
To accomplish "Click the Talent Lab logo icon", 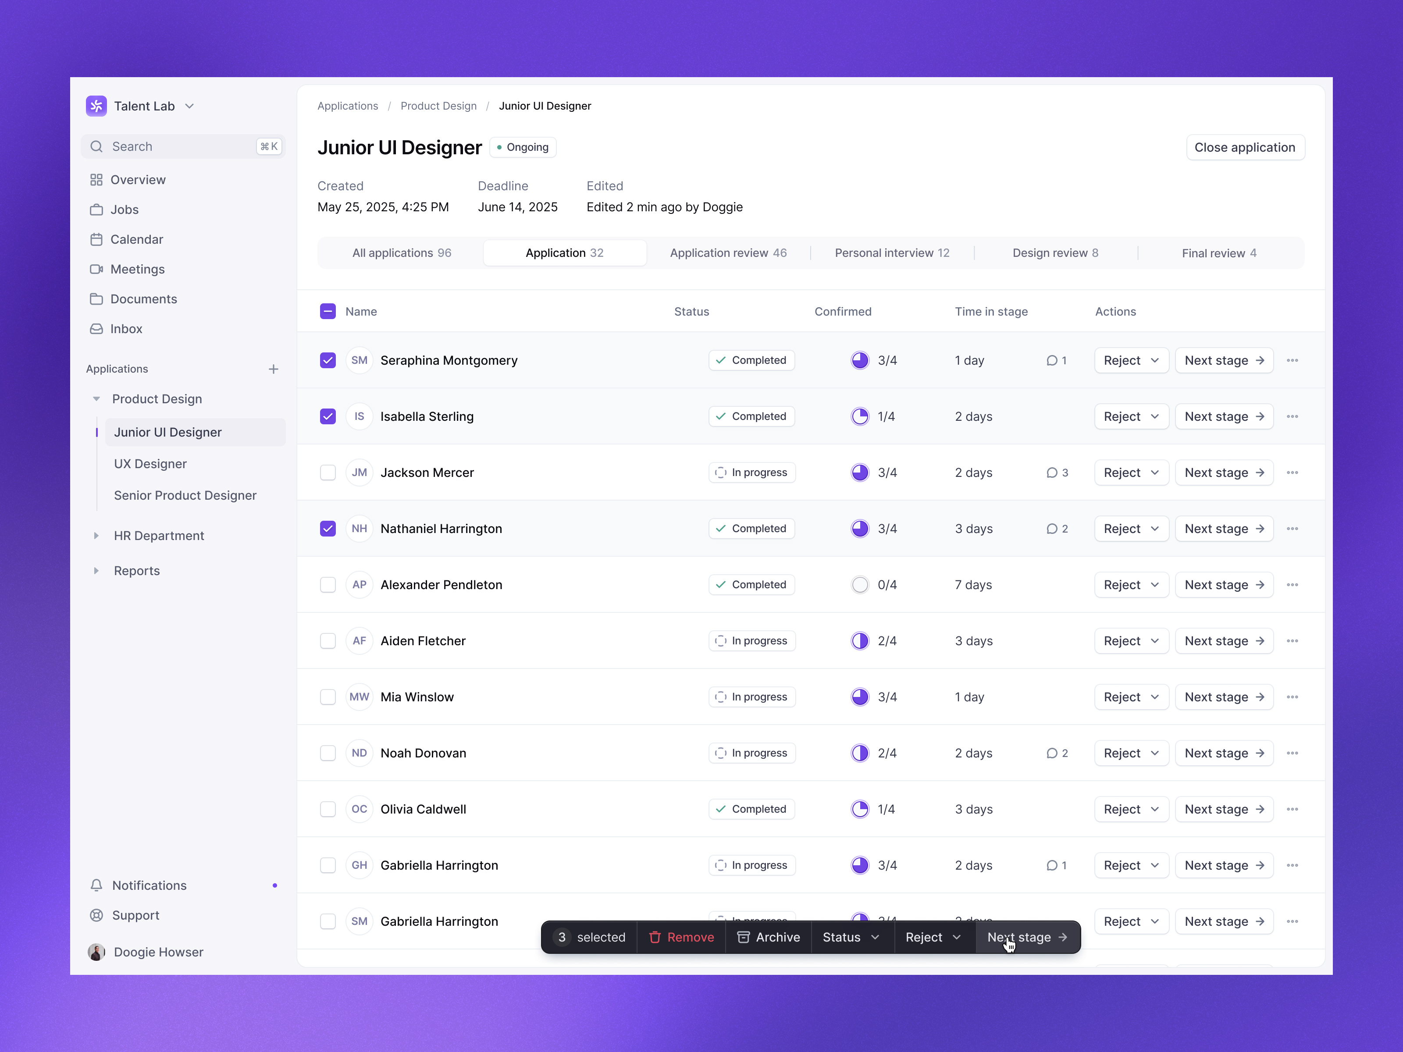I will point(96,106).
